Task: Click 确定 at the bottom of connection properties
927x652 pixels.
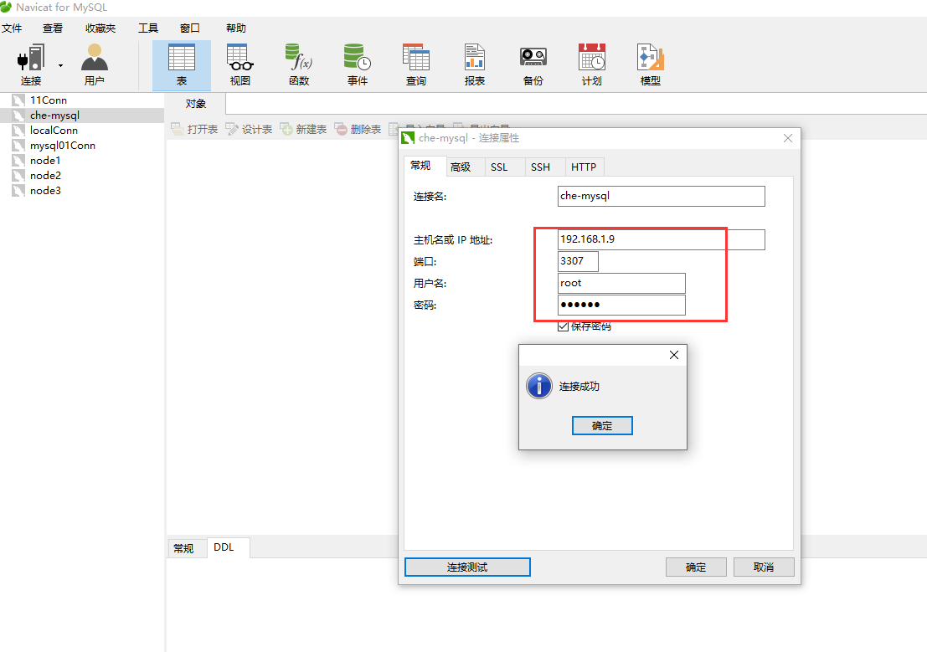Action: pos(696,567)
